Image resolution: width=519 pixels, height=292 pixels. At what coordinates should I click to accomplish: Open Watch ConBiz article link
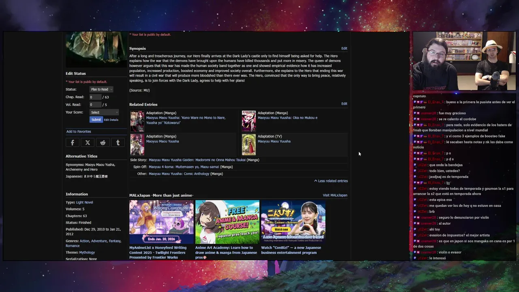[x=291, y=250]
